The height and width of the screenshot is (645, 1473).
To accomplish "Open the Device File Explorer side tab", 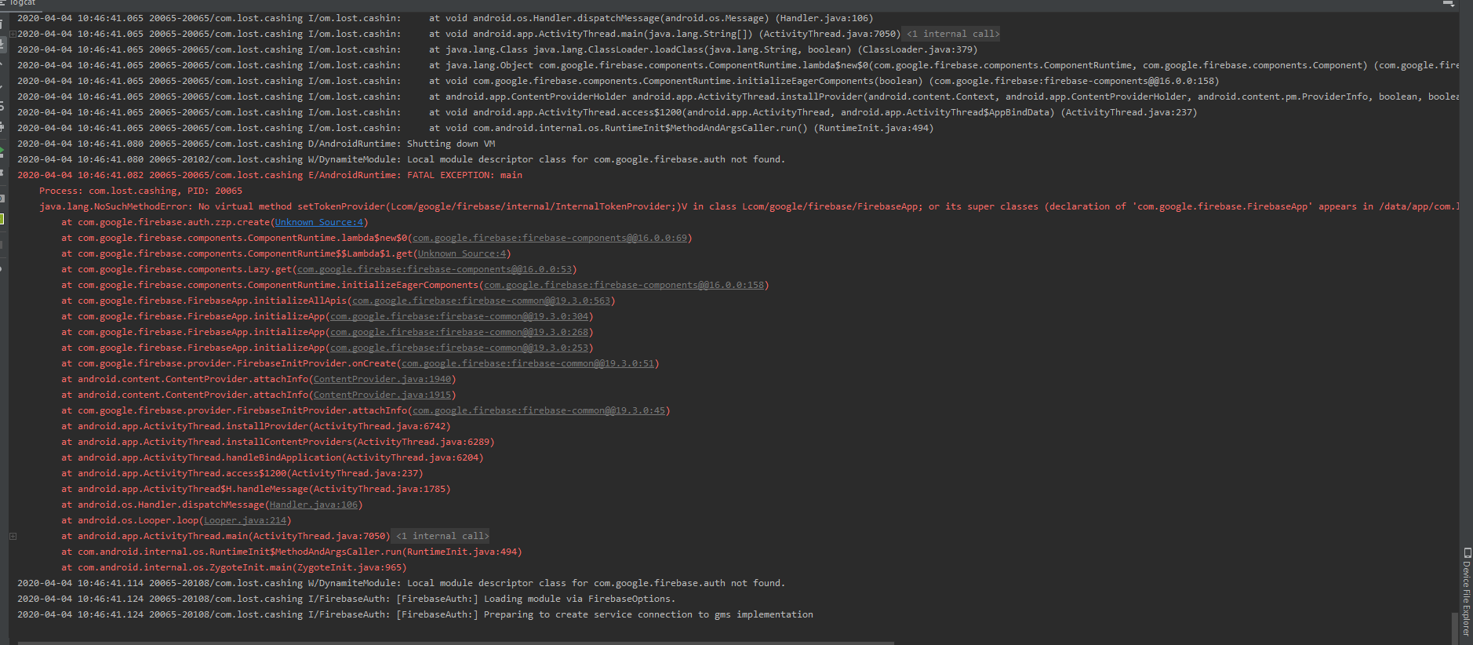I will [1467, 592].
